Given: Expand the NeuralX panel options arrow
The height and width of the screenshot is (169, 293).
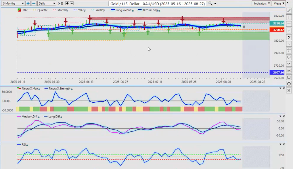Looking at the screenshot, I should point(280,88).
